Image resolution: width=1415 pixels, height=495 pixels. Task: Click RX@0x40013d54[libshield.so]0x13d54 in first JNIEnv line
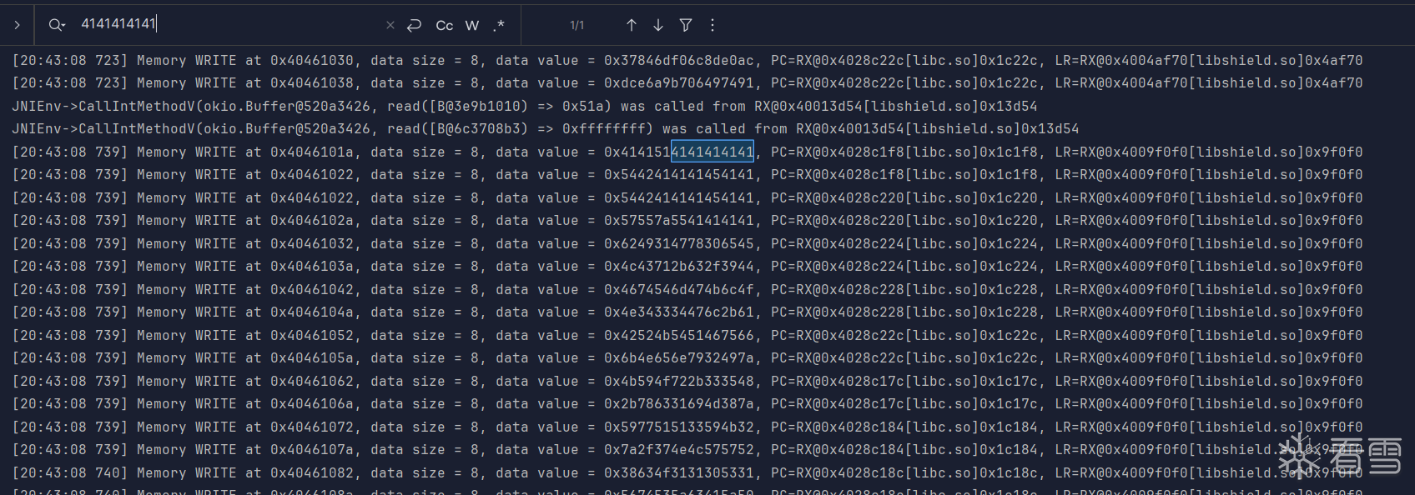pyautogui.click(x=895, y=106)
